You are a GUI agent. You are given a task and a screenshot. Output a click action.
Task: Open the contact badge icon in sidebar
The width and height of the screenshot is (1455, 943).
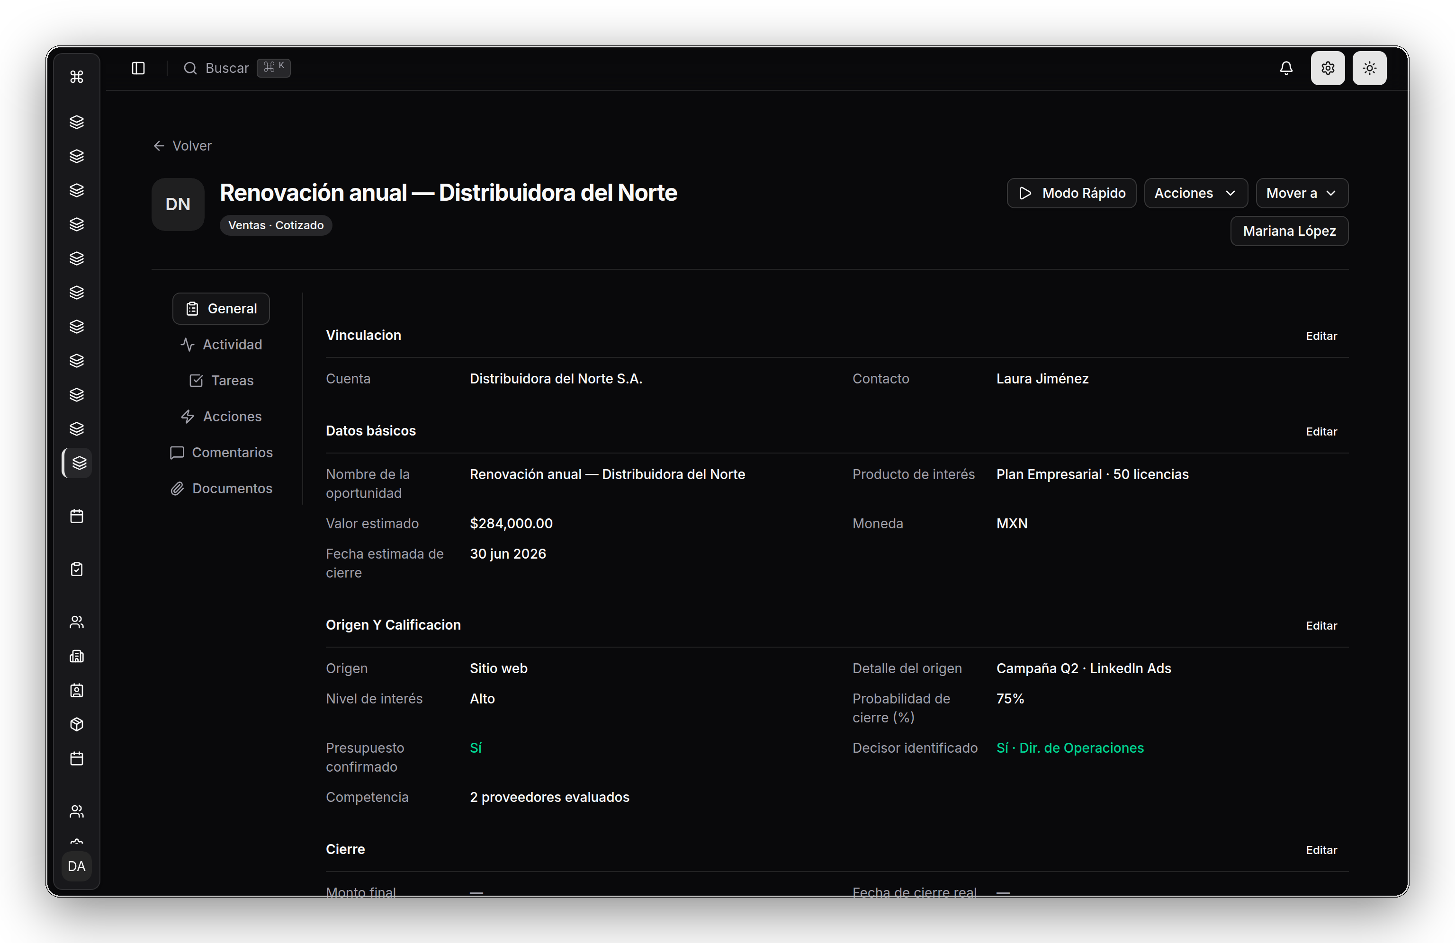click(x=76, y=691)
